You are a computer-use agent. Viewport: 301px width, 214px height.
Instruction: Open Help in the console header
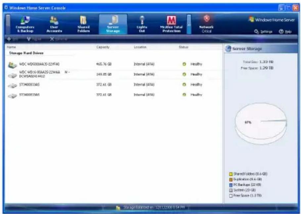click(x=285, y=32)
